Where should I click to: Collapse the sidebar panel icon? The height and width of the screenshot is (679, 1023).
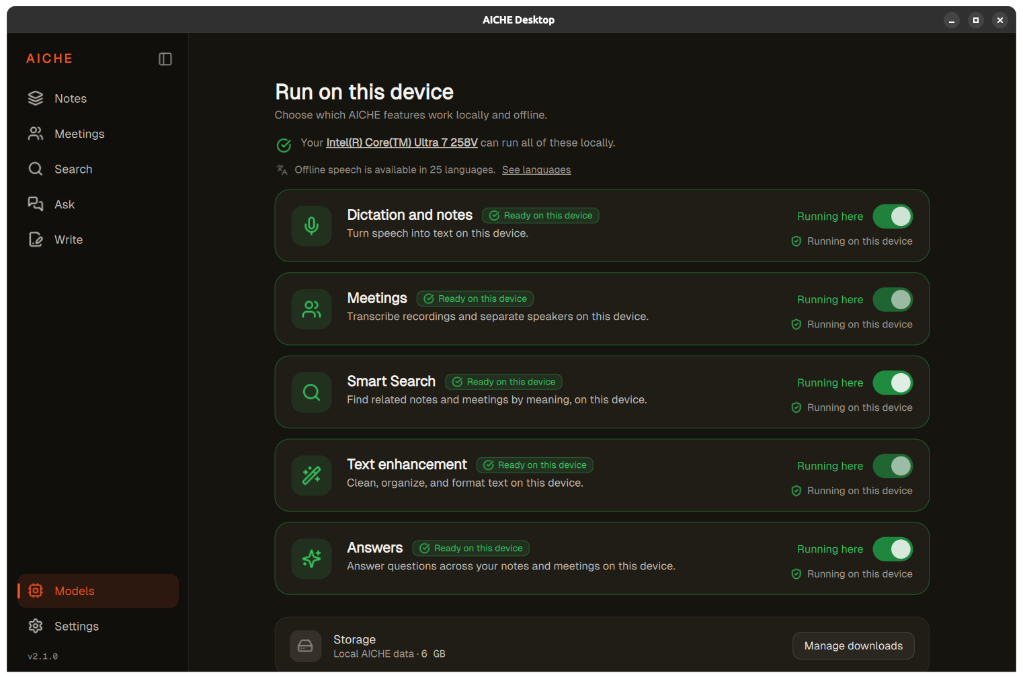click(165, 59)
